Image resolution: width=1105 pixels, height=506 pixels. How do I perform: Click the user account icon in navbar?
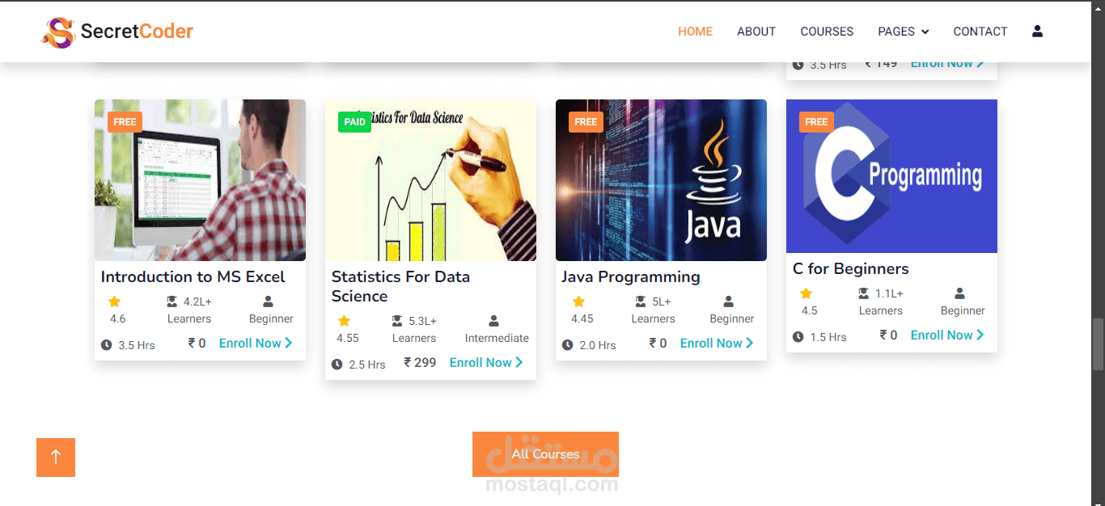tap(1037, 32)
